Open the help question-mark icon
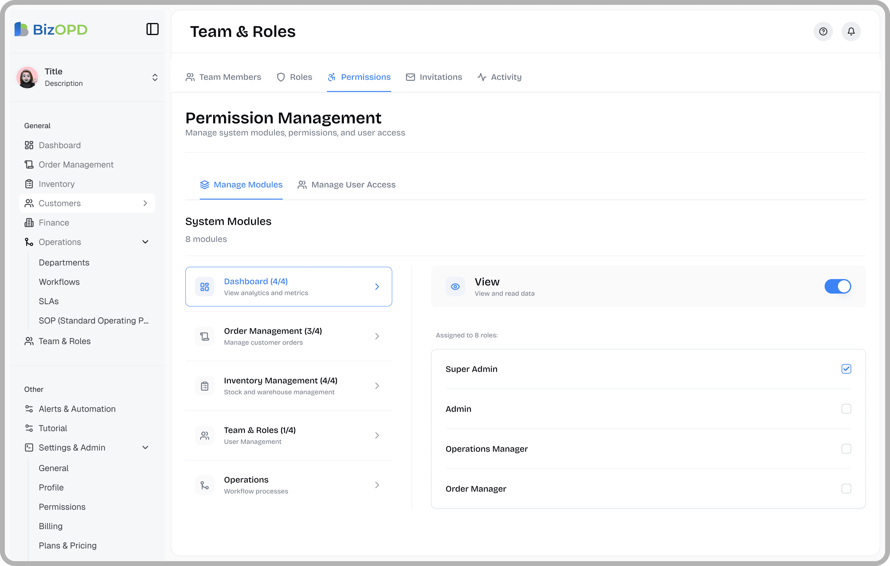Viewport: 890px width, 566px height. tap(823, 31)
